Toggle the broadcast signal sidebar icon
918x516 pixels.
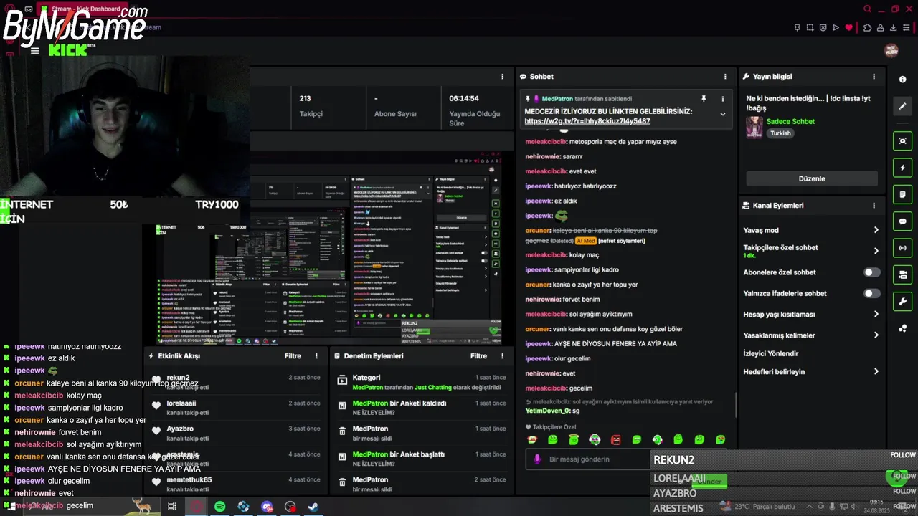(x=902, y=248)
